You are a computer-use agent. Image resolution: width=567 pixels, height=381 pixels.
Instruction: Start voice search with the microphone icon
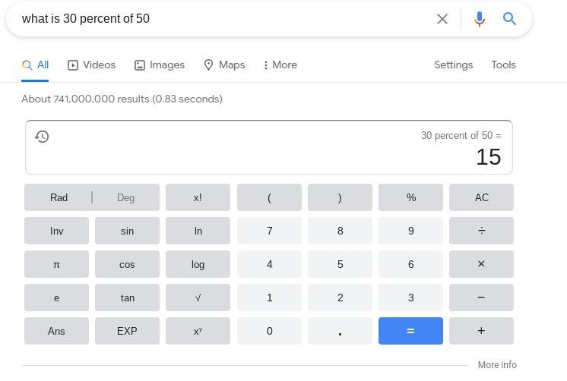(x=479, y=19)
